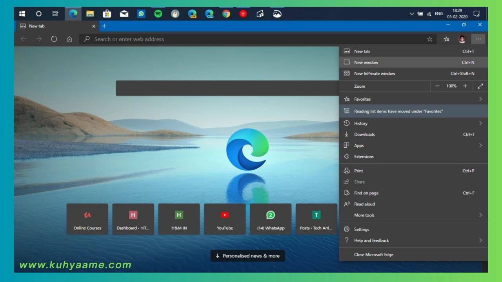Show hidden system tray icons chevron
The width and height of the screenshot is (502, 282).
pyautogui.click(x=411, y=14)
